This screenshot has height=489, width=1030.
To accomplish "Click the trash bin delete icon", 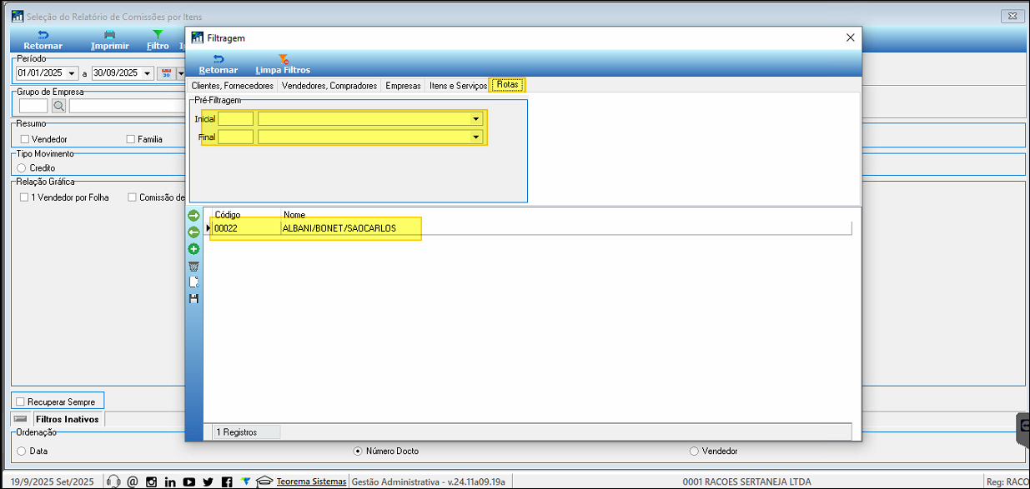I will point(193,266).
